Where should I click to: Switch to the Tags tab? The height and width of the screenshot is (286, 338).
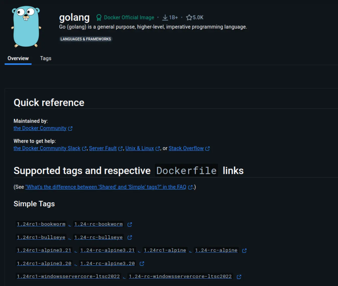point(46,58)
